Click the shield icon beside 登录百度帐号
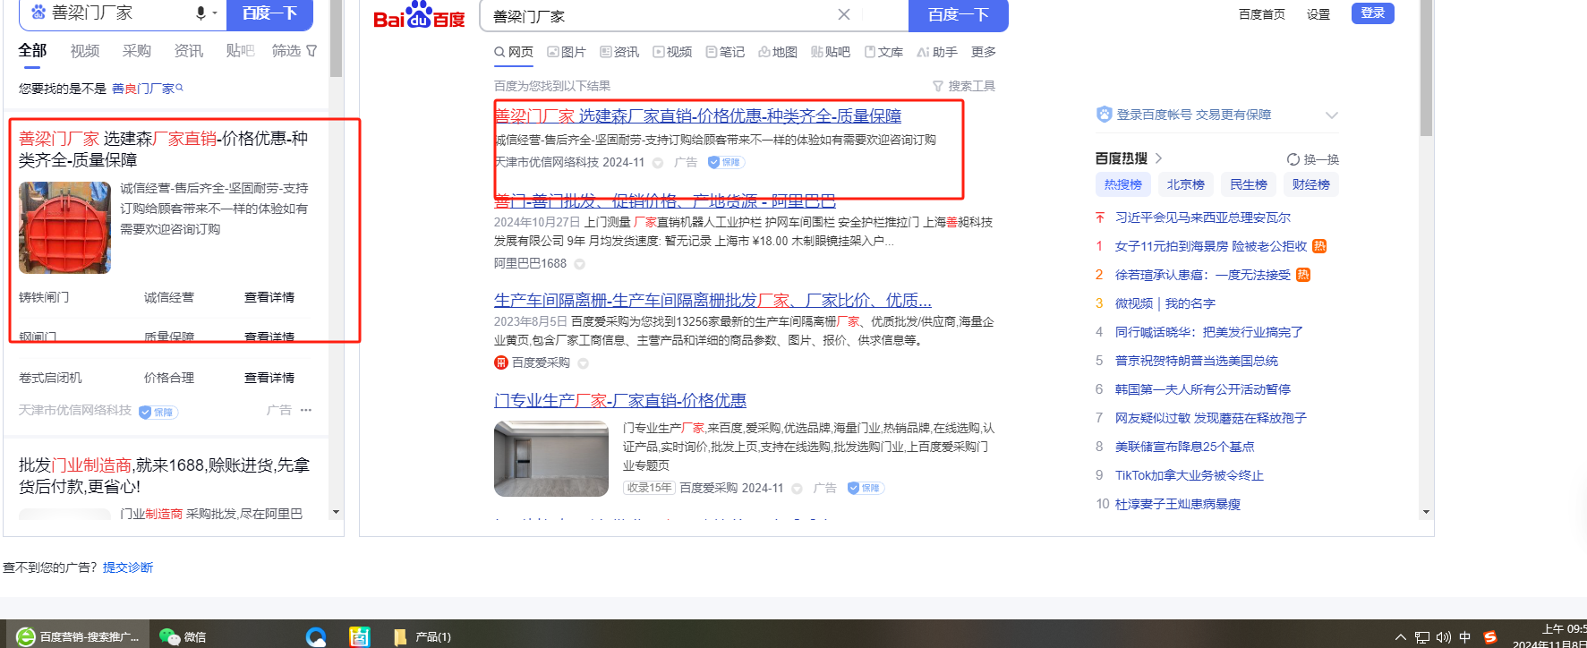The height and width of the screenshot is (648, 1587). pos(1105,115)
